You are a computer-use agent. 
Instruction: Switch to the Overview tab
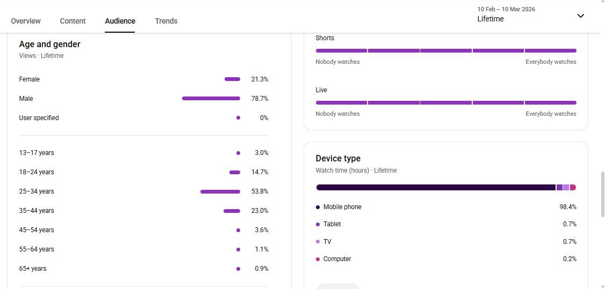26,21
